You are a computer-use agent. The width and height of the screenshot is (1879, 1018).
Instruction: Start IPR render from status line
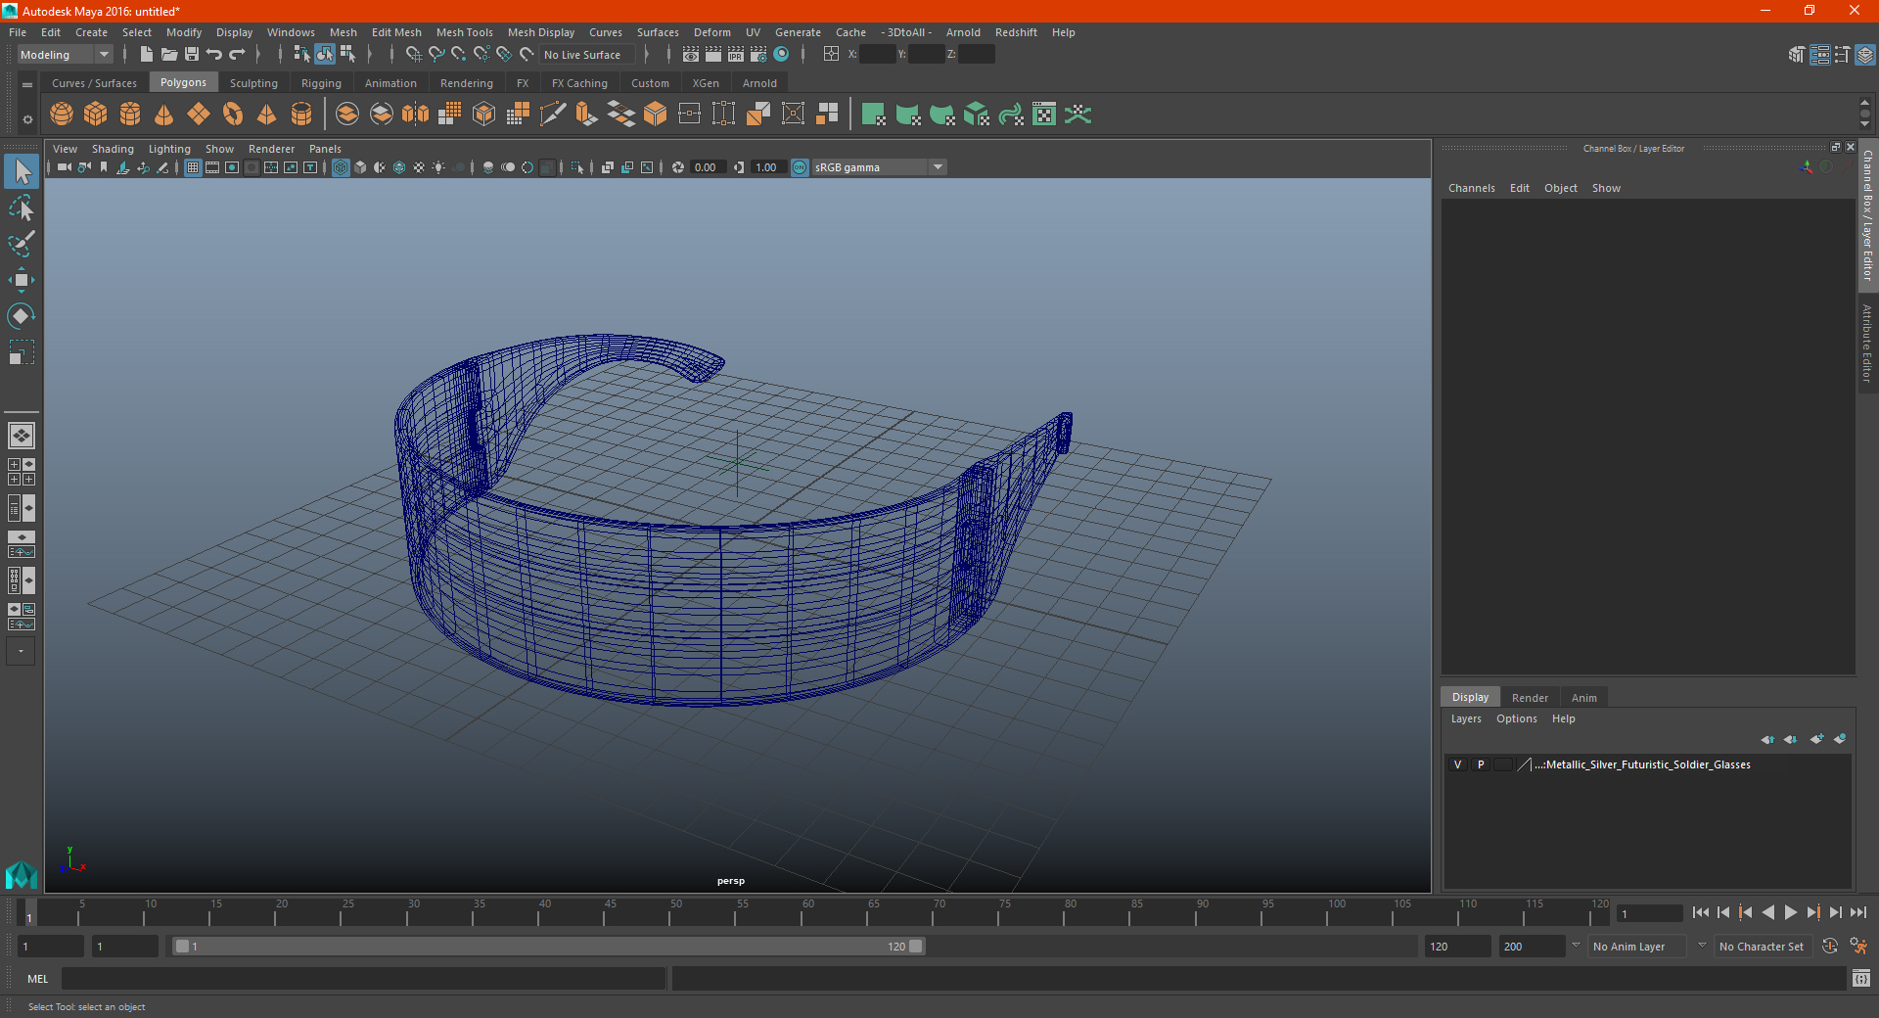click(x=736, y=55)
